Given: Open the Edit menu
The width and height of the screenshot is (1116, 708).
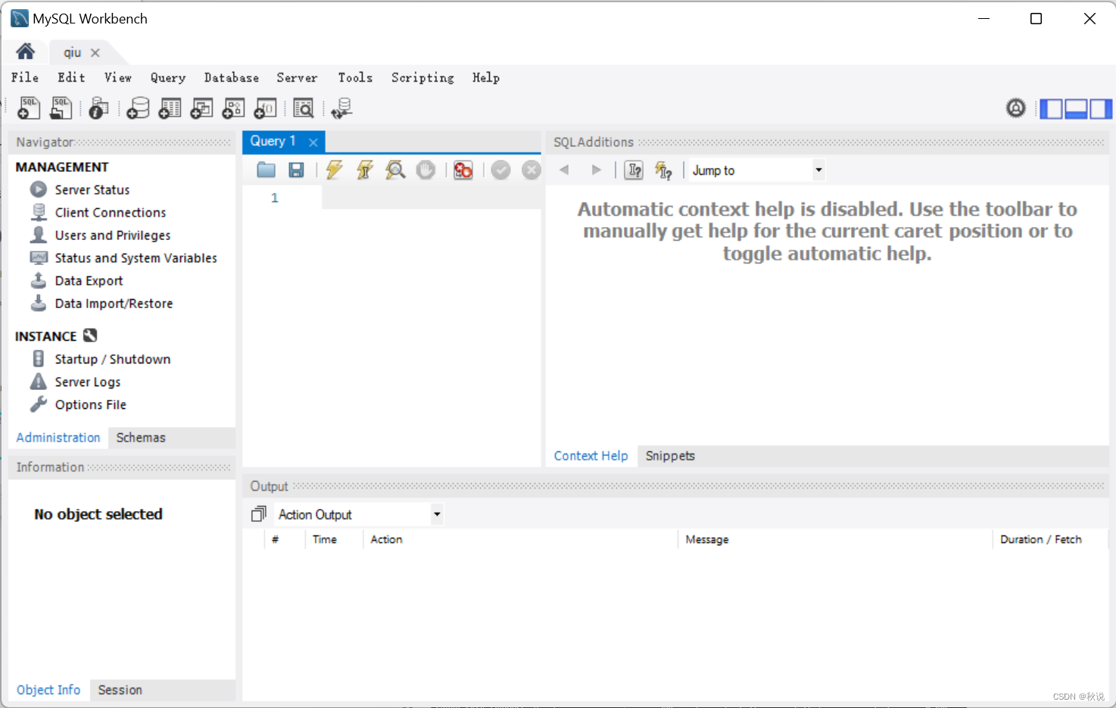Looking at the screenshot, I should pos(71,77).
